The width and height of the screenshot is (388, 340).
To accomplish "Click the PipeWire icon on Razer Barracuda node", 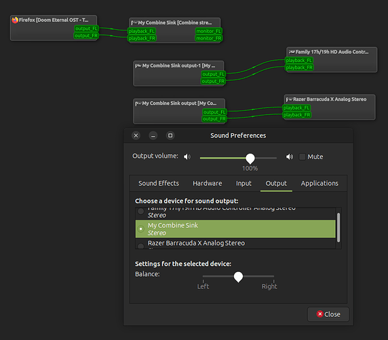I will click(289, 99).
